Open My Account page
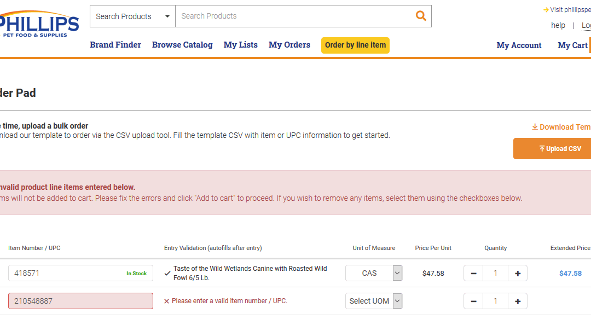This screenshot has height=319, width=591. pyautogui.click(x=519, y=45)
